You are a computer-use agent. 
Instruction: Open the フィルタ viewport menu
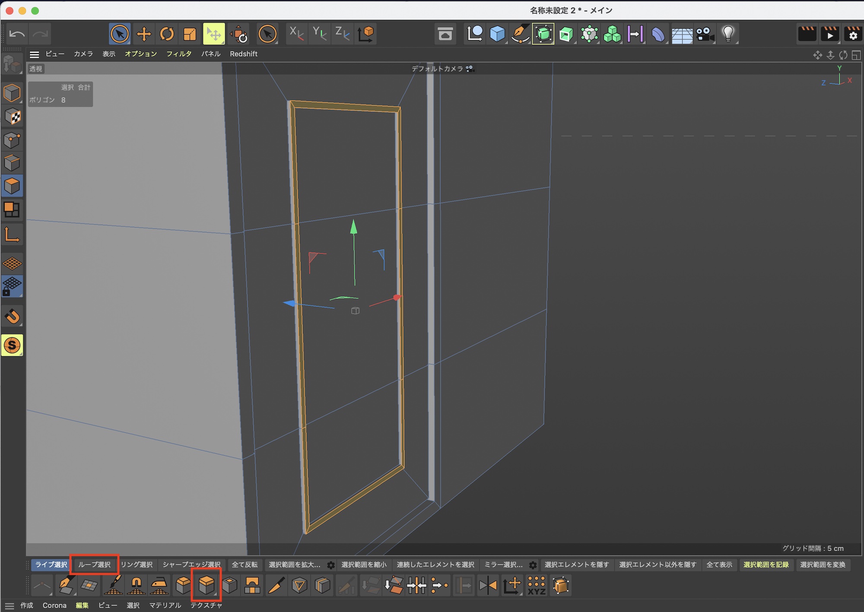[x=179, y=54]
